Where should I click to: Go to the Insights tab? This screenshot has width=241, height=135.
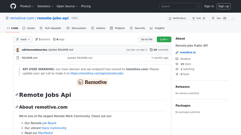[157, 28]
